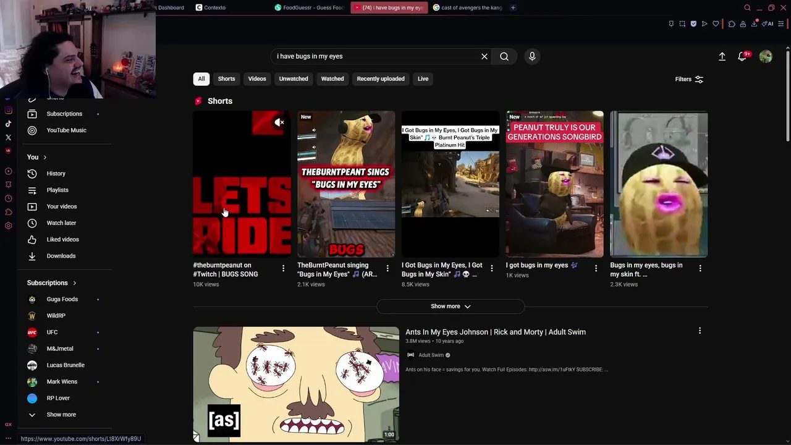This screenshot has width=791, height=445.
Task: Open options for Ants In My Eyes Johnson video
Action: (700, 331)
